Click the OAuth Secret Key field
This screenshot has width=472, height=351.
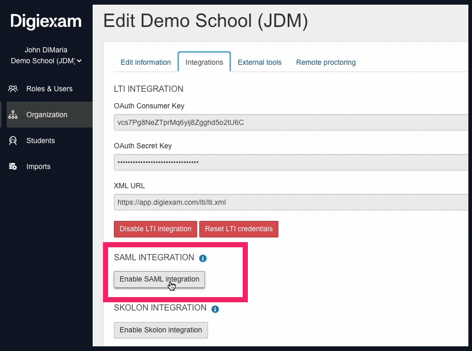(x=291, y=162)
